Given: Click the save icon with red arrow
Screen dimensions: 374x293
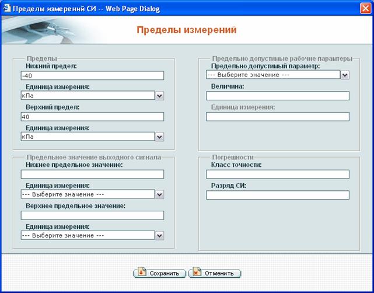Looking at the screenshot, I should (x=142, y=271).
